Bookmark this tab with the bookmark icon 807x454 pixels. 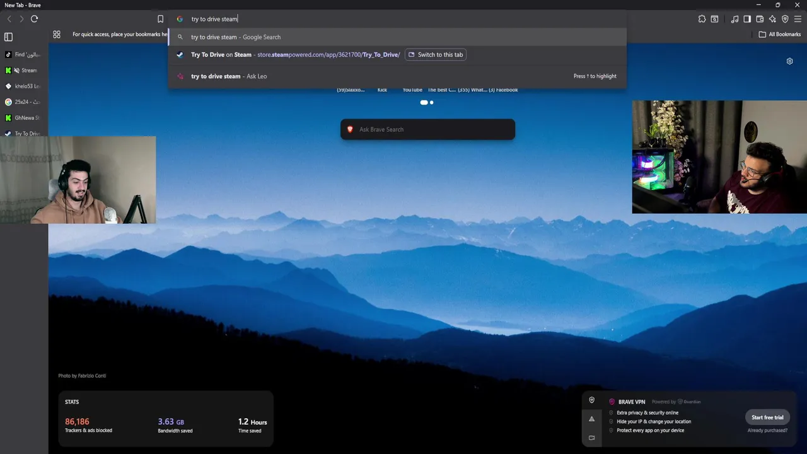point(160,19)
